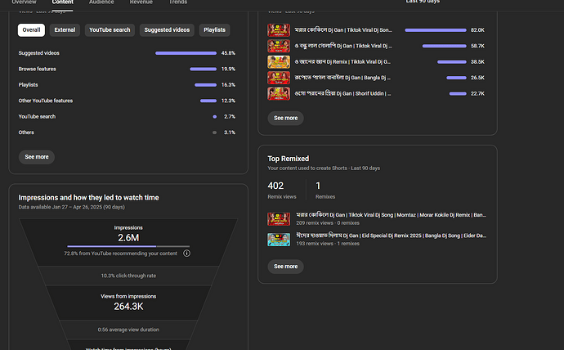This screenshot has width=564, height=350.
Task: Click the 10.3% click-through rate text
Action: (128, 276)
